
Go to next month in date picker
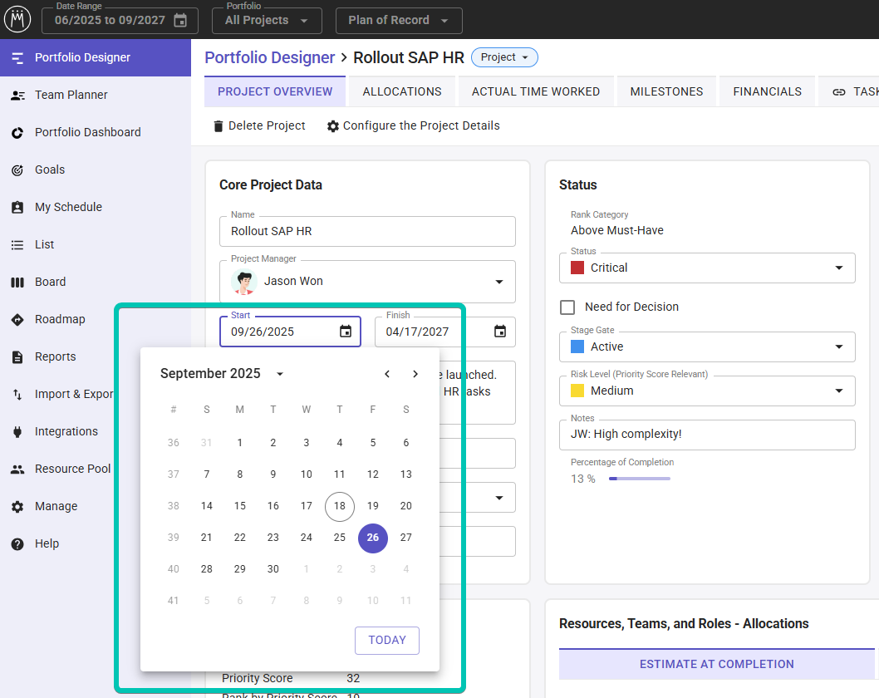(415, 374)
